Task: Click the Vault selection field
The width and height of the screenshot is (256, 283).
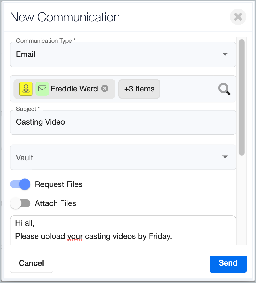Action: pos(115,157)
